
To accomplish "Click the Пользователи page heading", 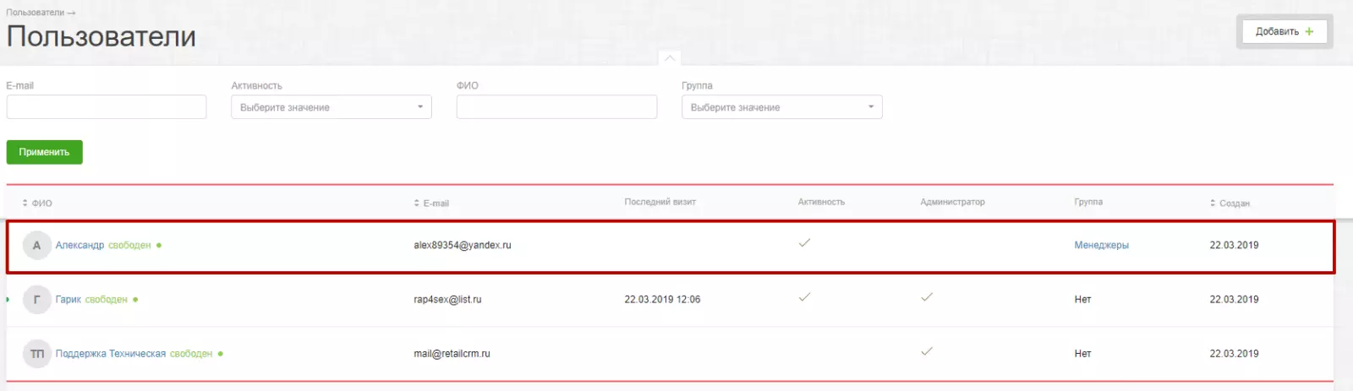I will coord(101,36).
